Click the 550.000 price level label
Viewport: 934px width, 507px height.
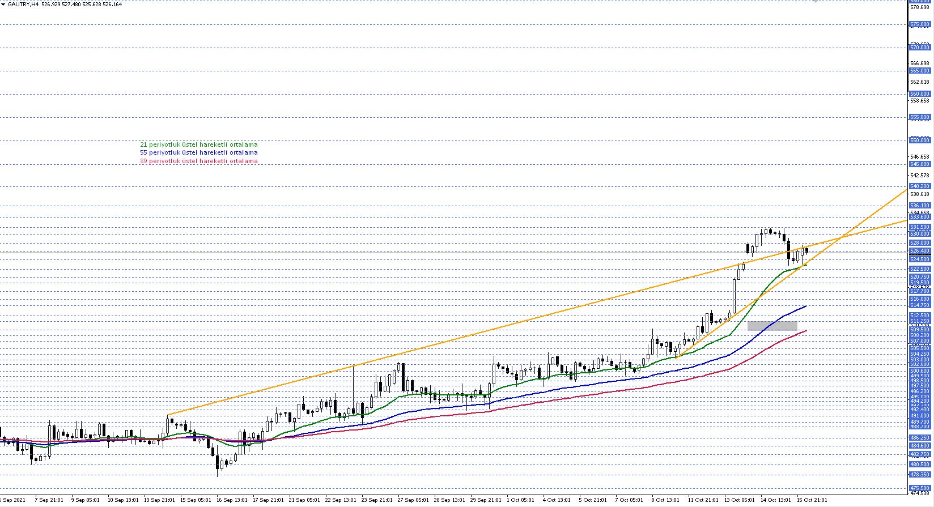919,140
